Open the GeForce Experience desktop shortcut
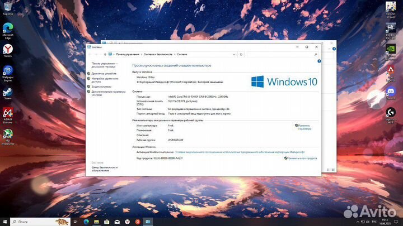Screen dimensions: 403x226 pyautogui.click(x=391, y=52)
